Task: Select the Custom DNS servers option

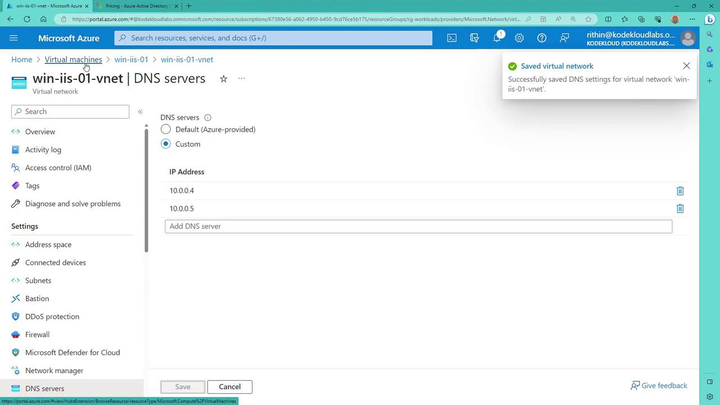Action: pos(165,144)
